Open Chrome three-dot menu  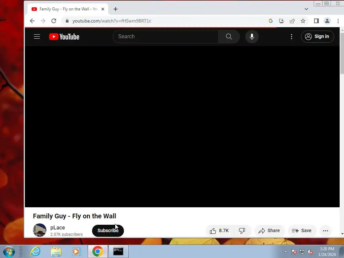click(338, 21)
